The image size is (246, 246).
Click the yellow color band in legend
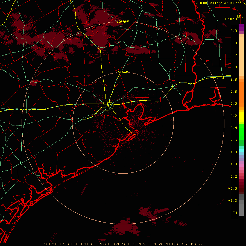[241, 117]
